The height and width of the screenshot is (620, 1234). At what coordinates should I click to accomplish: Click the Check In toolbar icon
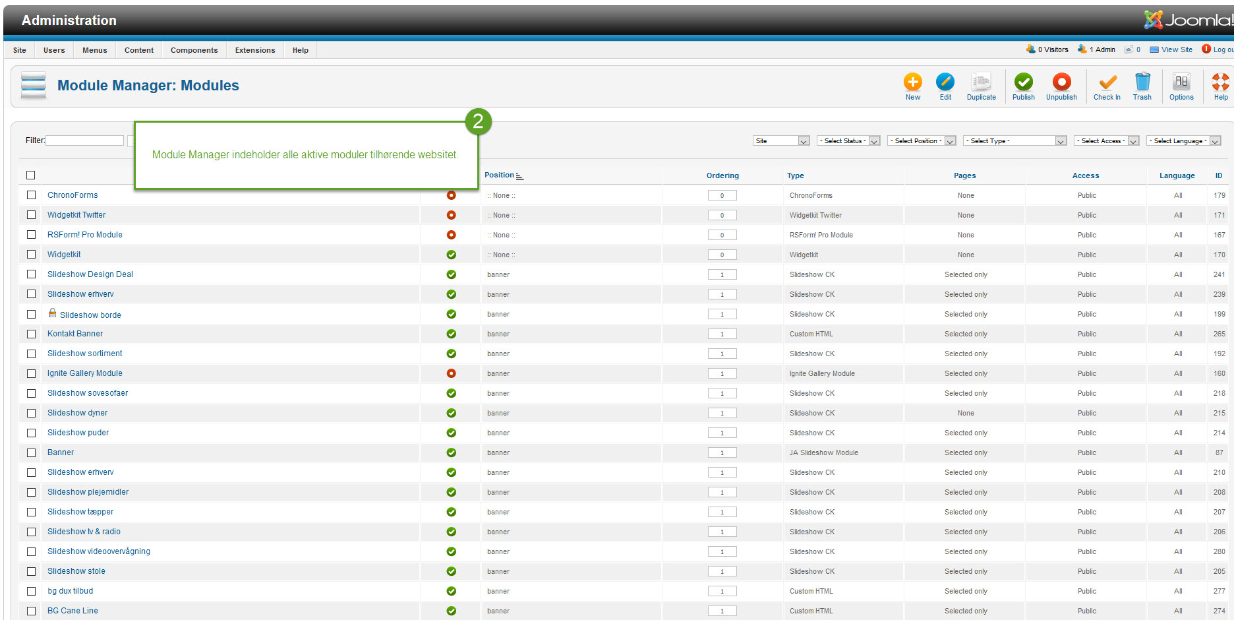click(1107, 82)
